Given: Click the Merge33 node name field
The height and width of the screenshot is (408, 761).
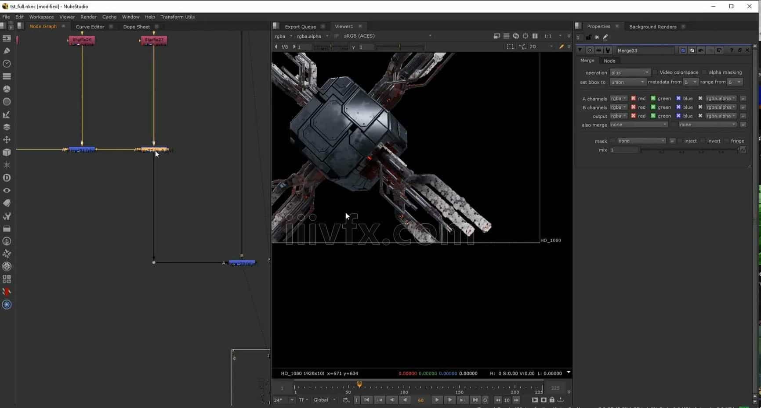Looking at the screenshot, I should tap(645, 50).
